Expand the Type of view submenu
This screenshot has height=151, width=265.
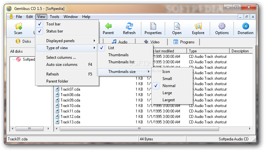tap(67, 48)
